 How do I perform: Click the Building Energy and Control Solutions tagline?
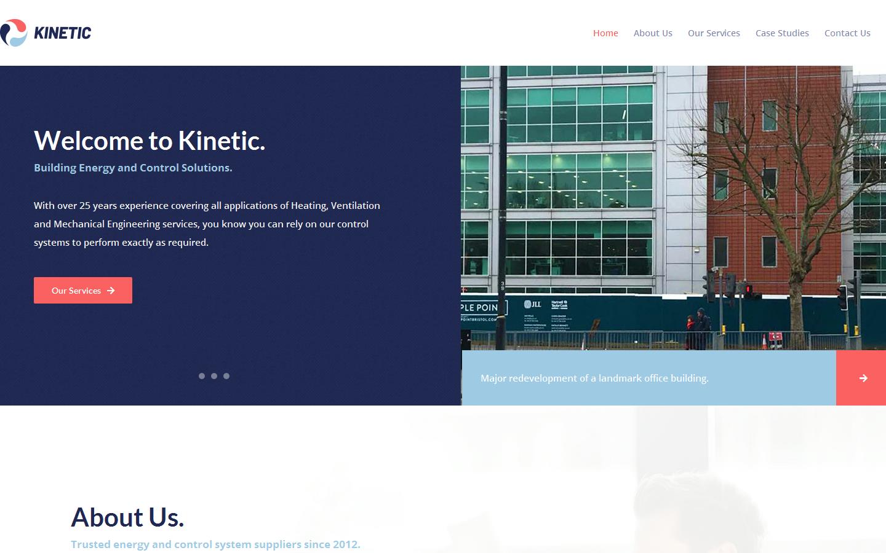[133, 167]
